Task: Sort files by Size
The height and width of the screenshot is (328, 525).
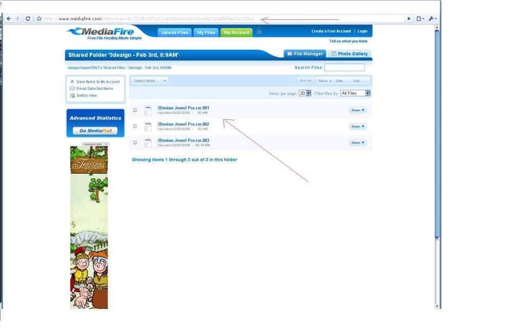Action: pyautogui.click(x=356, y=80)
